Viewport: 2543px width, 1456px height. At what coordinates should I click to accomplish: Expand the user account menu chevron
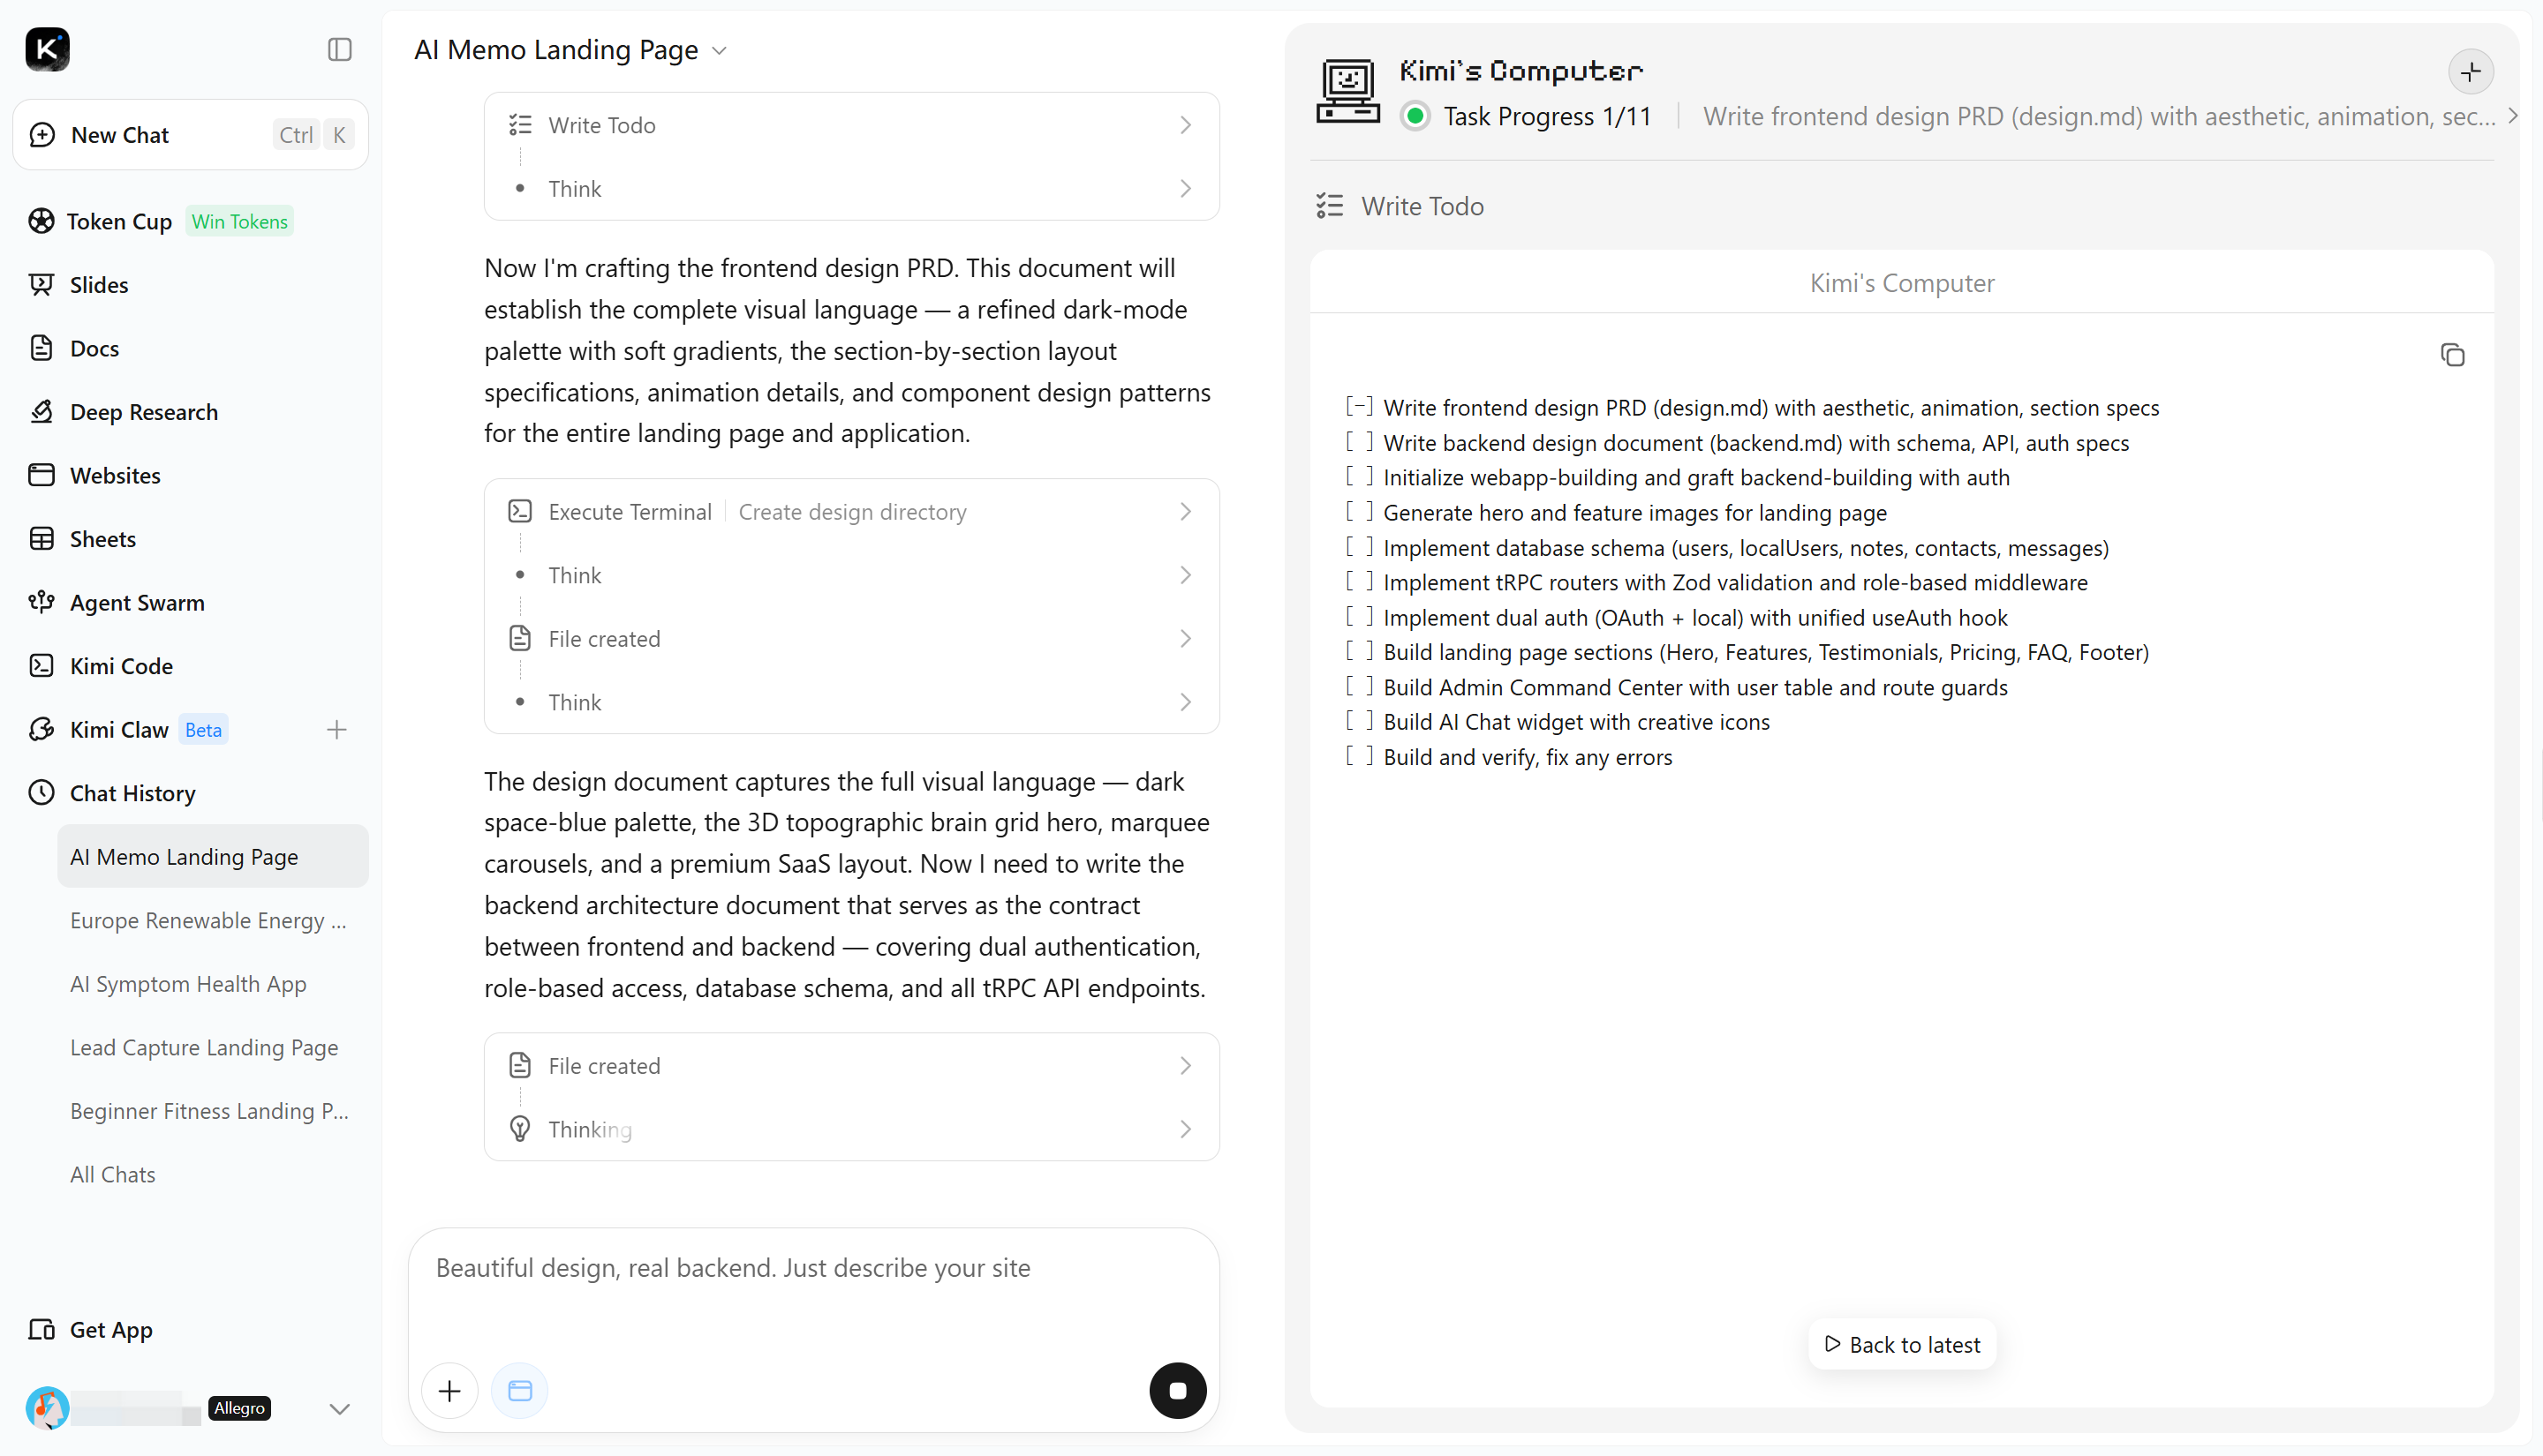[339, 1408]
